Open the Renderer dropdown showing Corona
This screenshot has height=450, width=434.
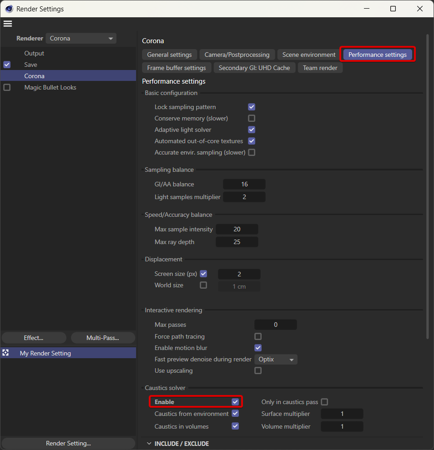coord(81,39)
